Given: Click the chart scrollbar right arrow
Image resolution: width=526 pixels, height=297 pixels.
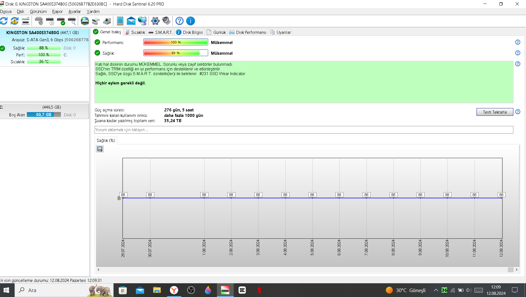Looking at the screenshot, I should pyautogui.click(x=517, y=270).
